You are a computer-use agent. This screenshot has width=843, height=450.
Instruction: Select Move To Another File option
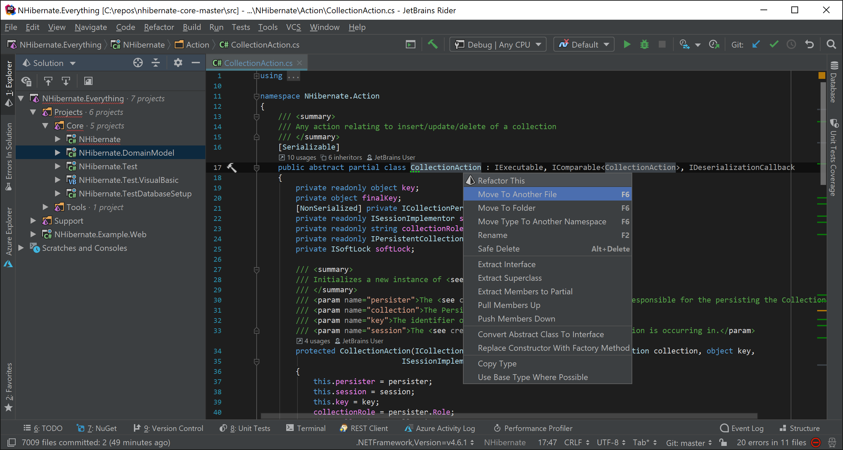pos(517,194)
